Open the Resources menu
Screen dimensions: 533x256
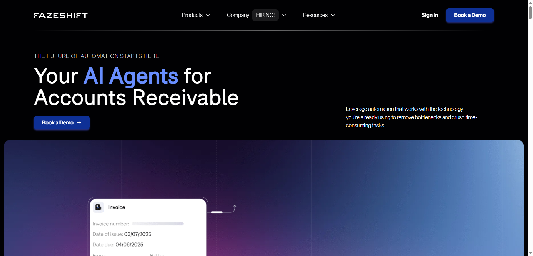(x=315, y=15)
